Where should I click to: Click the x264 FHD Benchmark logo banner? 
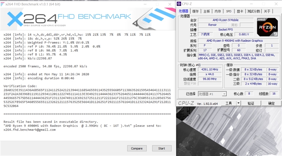88,19
